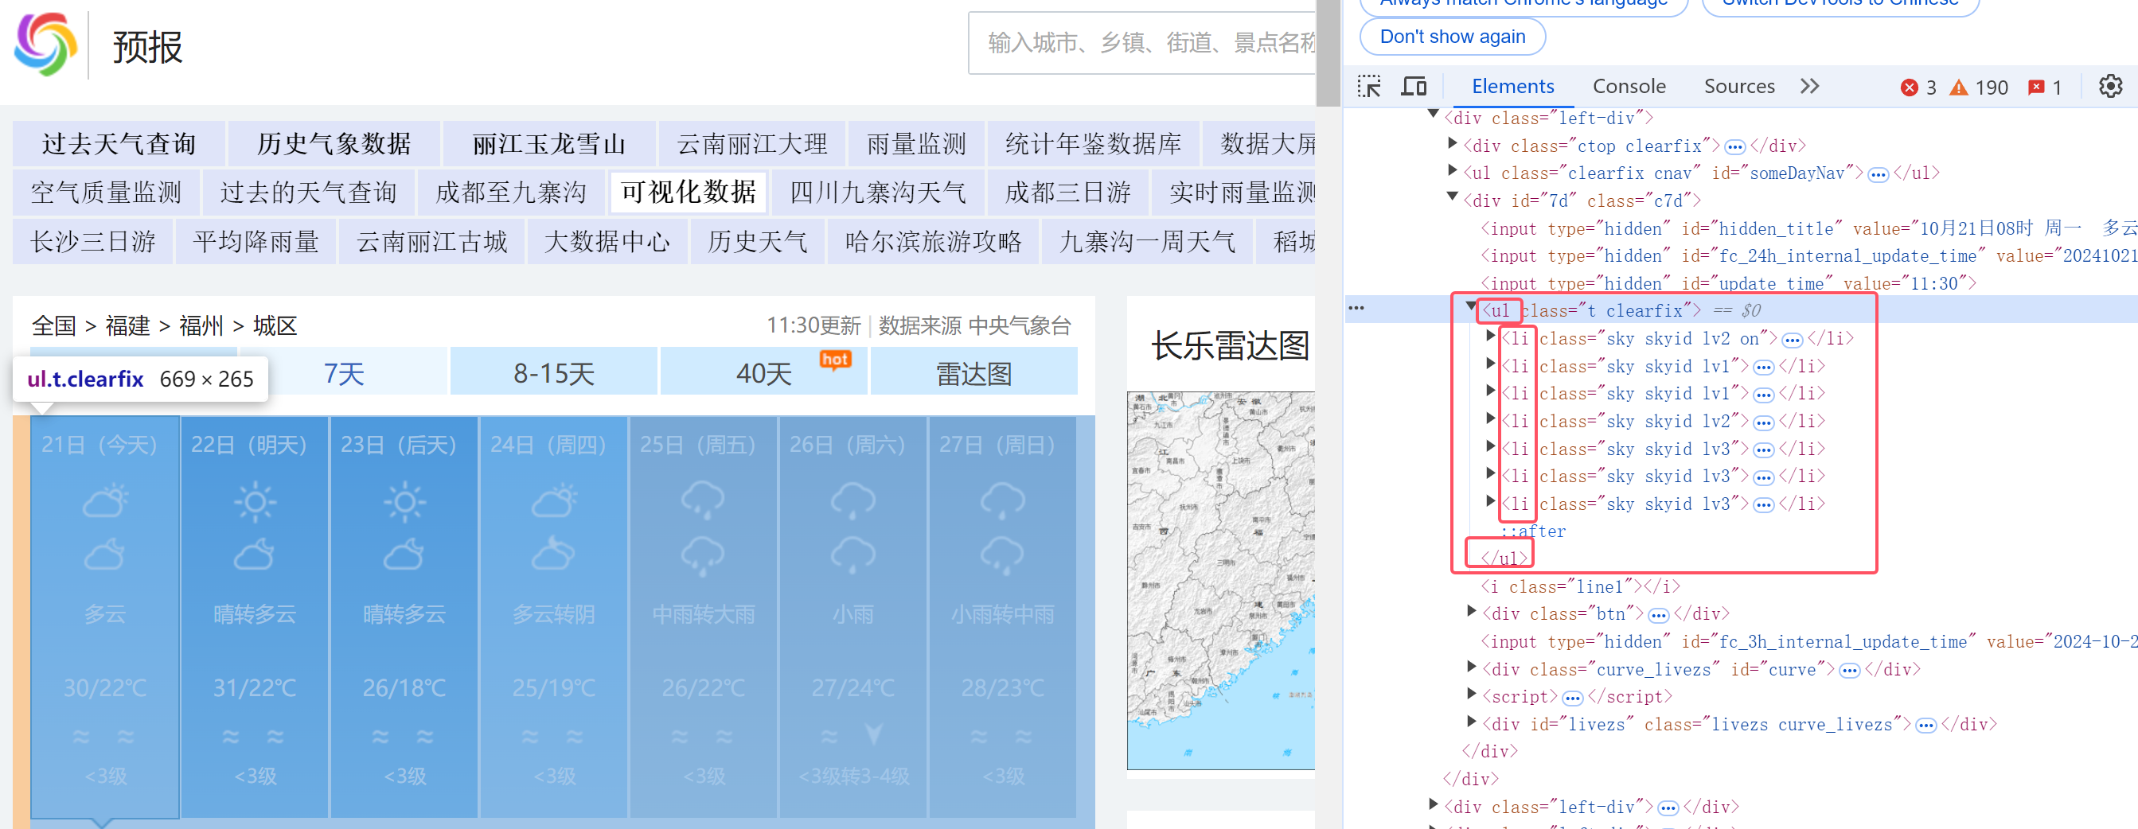Screen dimensions: 2138x829
Task: Click the hot badge on 40天 tab
Action: 835,360
